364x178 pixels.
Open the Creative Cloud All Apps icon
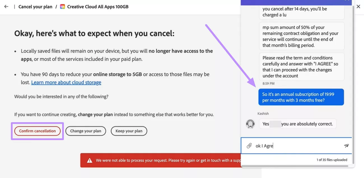62,6
